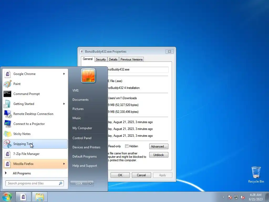Click the BonziBuddy432.exe filename field
This screenshot has width=269, height=202.
point(138,69)
